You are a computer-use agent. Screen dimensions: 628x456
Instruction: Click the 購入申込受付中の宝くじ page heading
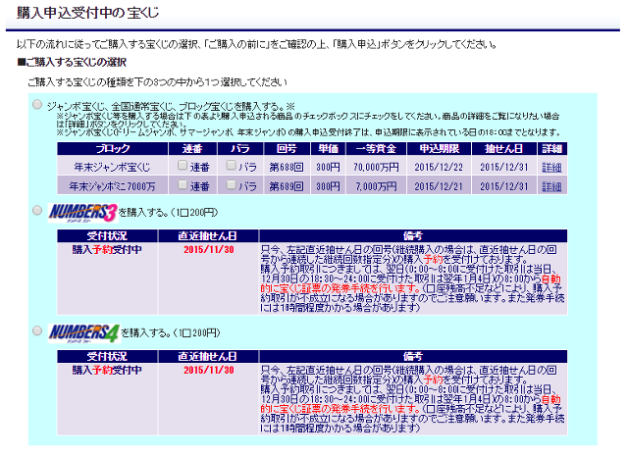[87, 13]
